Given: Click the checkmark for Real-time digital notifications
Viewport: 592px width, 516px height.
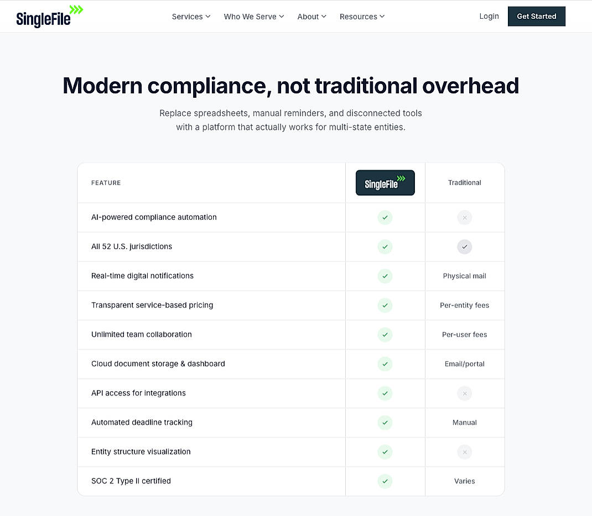Looking at the screenshot, I should (x=385, y=276).
